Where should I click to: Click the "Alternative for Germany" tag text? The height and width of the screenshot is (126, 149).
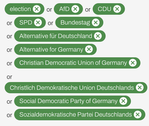(x=51, y=49)
